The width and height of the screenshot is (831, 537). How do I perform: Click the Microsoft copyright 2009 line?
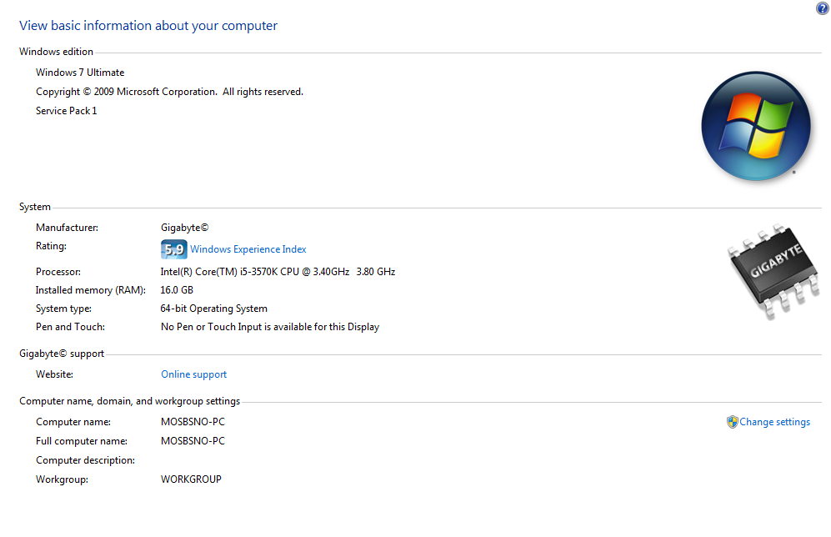[169, 92]
